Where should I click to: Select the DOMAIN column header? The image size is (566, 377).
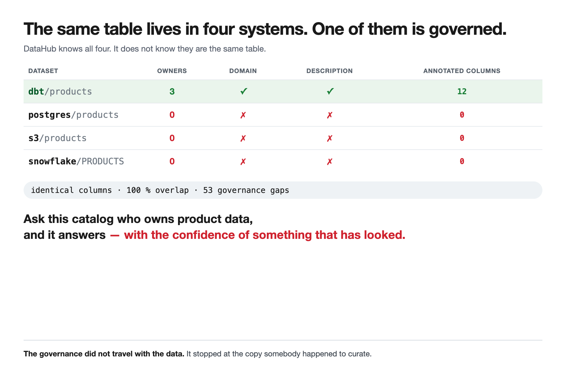(243, 71)
